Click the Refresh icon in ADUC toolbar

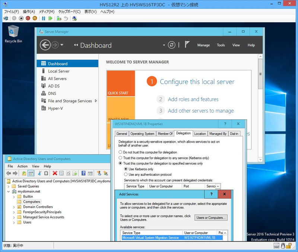pos(68,173)
